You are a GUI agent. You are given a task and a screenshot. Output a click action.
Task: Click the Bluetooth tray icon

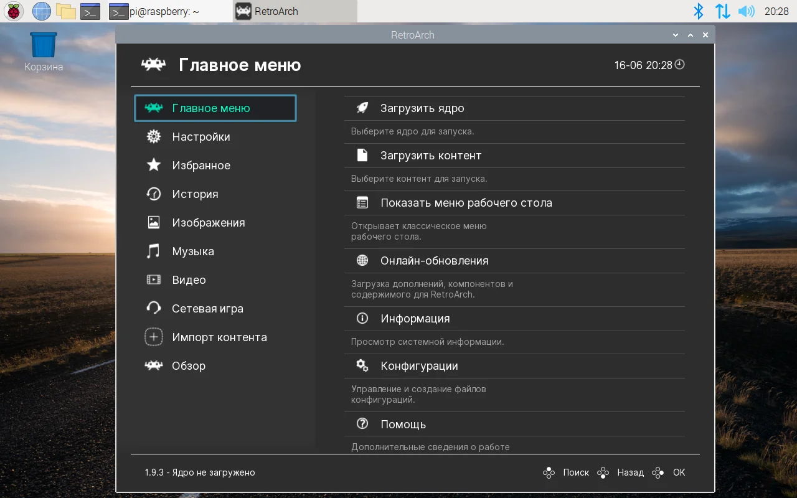coord(699,11)
